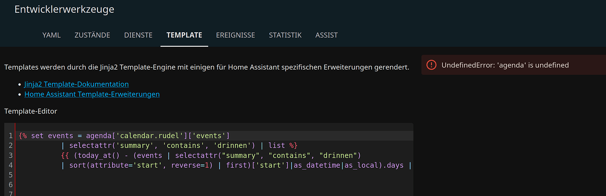Open the Statistik tab
The height and width of the screenshot is (196, 606).
pos(285,35)
